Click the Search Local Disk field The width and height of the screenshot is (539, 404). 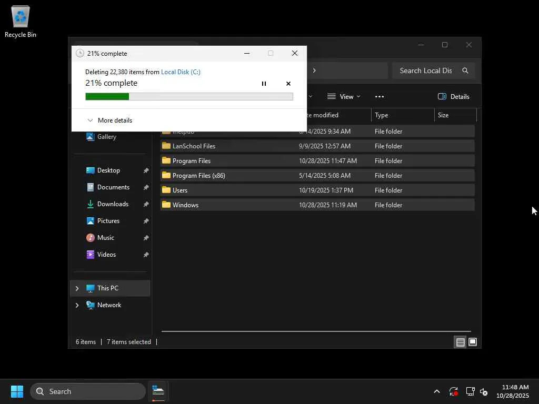tap(433, 70)
